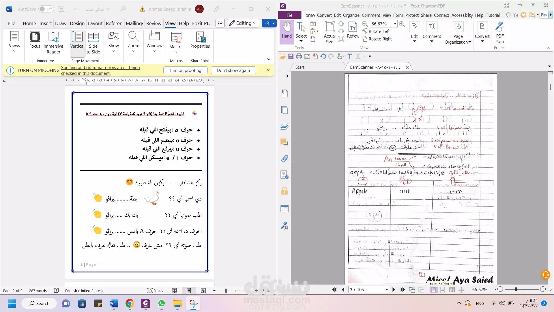Go to previous page in Foxit
The width and height of the screenshot is (554, 312).
(x=343, y=289)
